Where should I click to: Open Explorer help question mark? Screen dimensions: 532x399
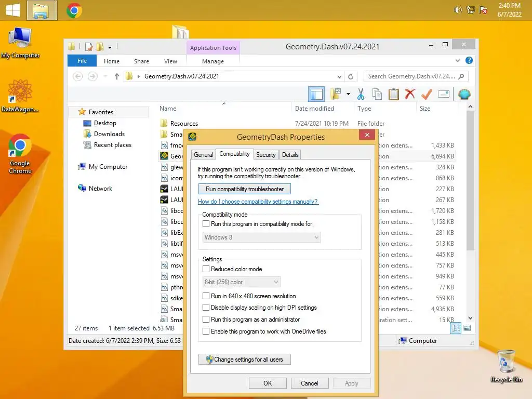469,60
